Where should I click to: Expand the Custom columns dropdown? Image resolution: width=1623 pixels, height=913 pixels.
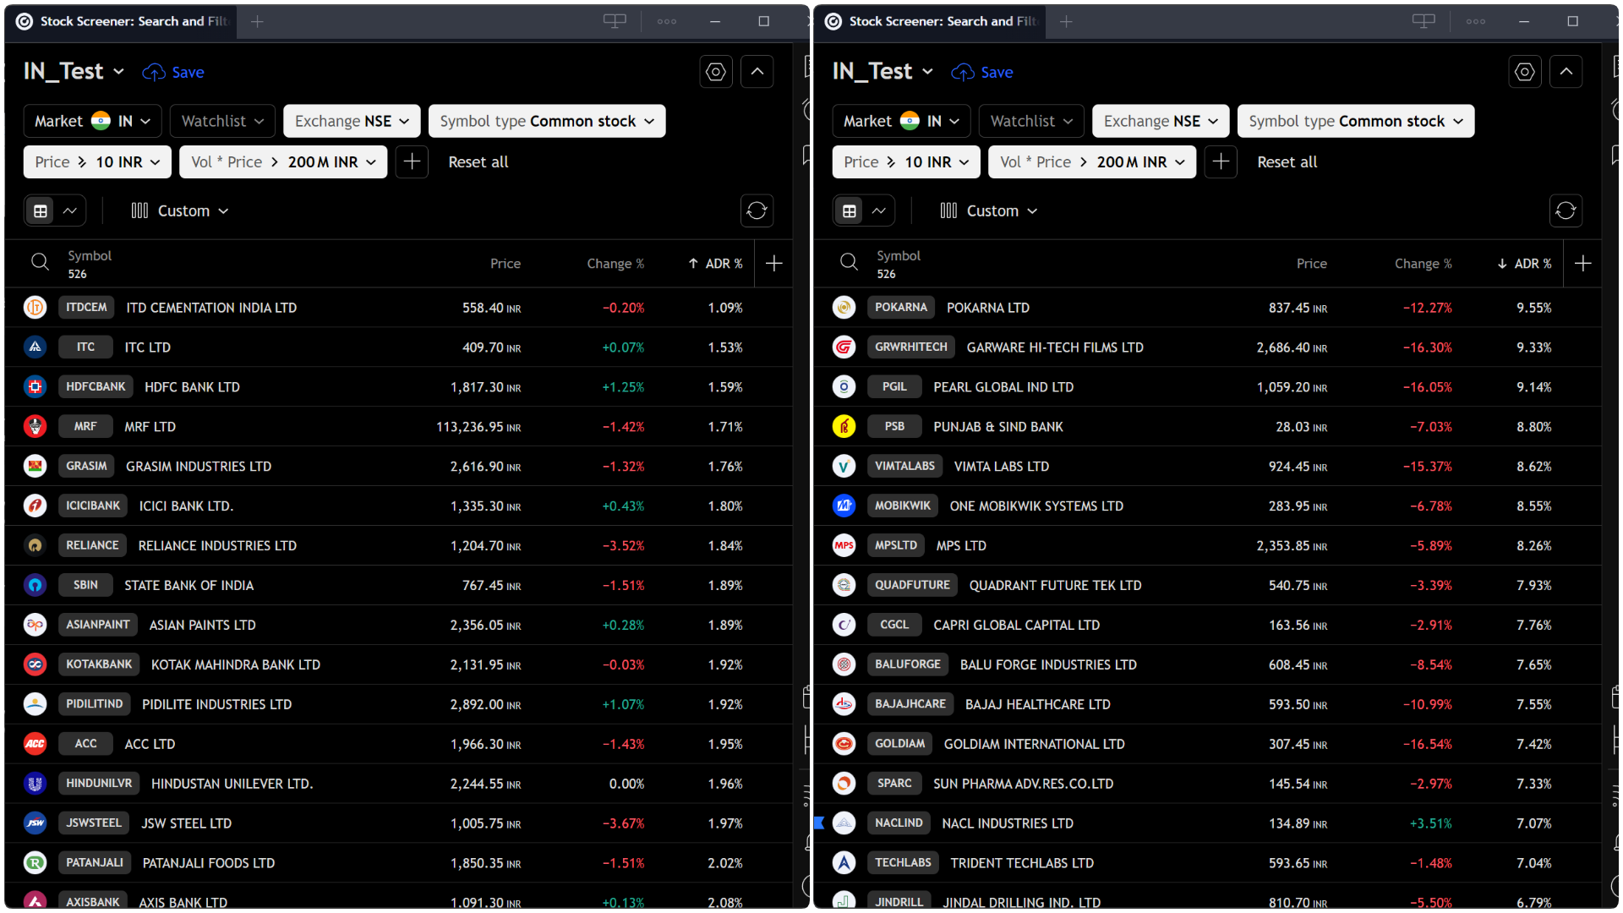click(182, 210)
